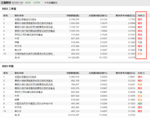This screenshot has height=118, width=150.
Task: Click 新进 status in the 华商新趋势 row
Action: [x=140, y=54]
